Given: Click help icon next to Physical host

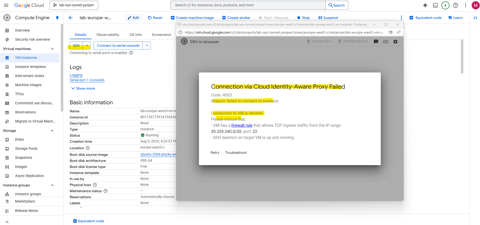Looking at the screenshot, I should pyautogui.click(x=95, y=185).
